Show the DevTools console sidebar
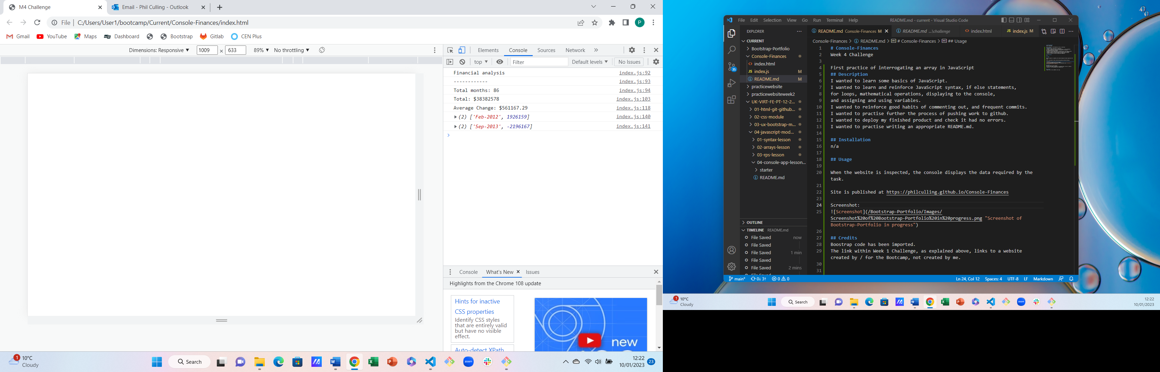 (450, 62)
